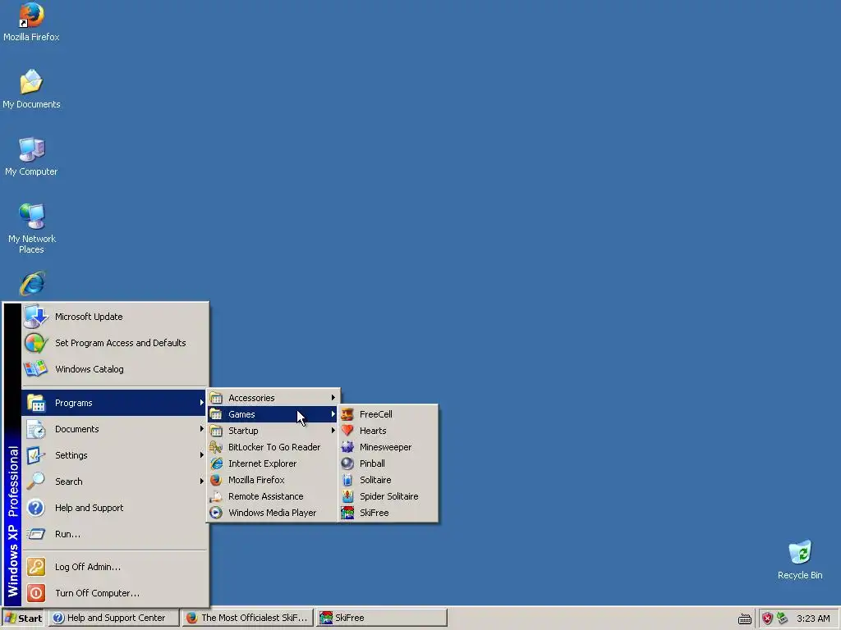
Task: Switch to The Most Officialest SkiF... taskbar button
Action: pos(247,619)
